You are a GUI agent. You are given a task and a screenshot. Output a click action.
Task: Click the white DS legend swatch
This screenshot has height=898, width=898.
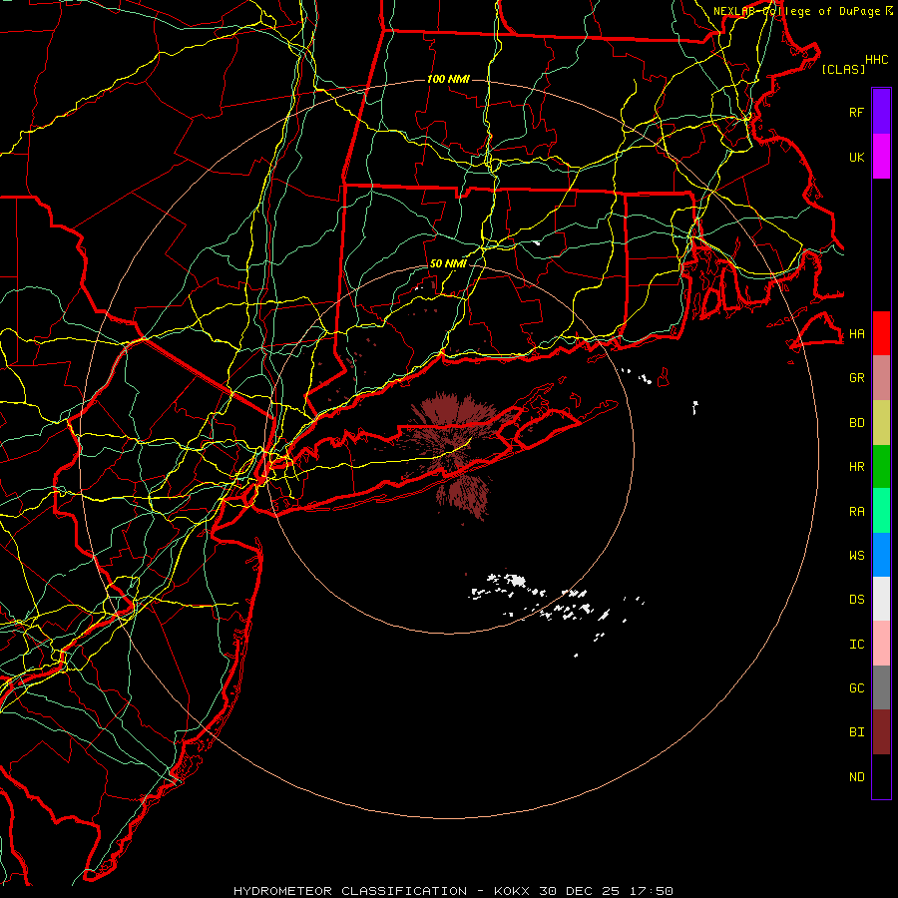click(x=881, y=599)
